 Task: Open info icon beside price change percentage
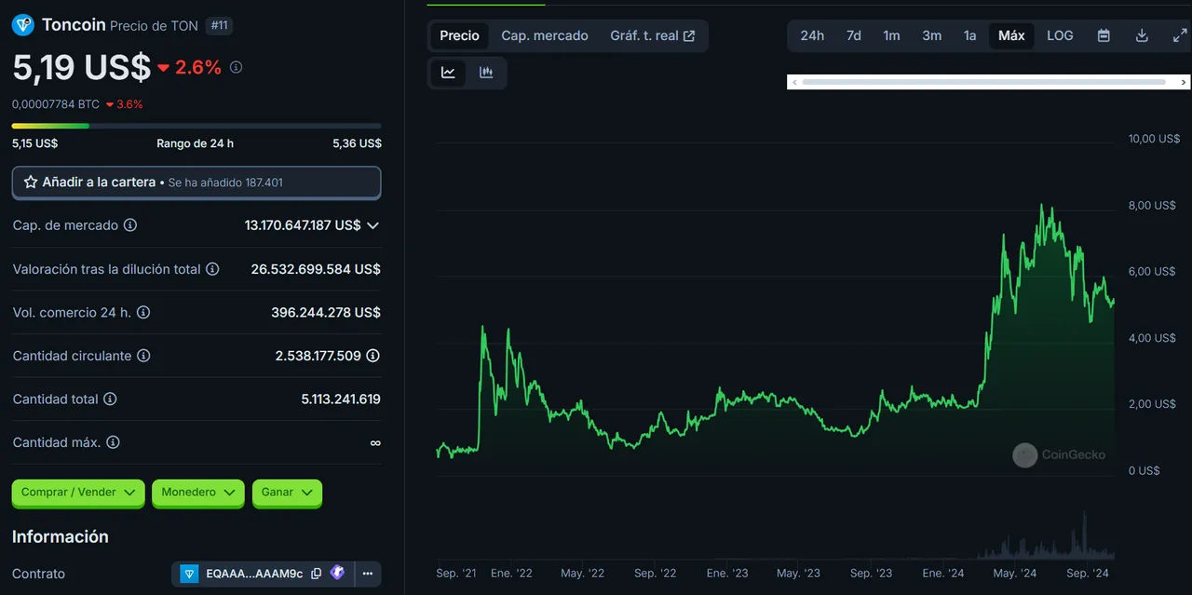(x=237, y=67)
